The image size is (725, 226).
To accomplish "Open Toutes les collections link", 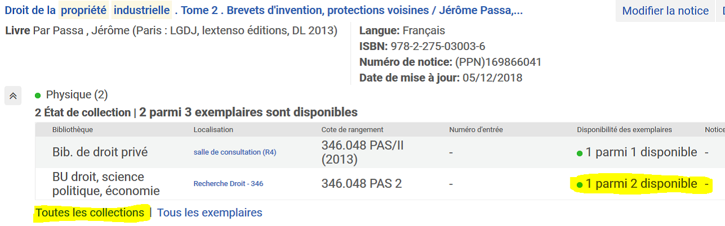I will (x=89, y=213).
